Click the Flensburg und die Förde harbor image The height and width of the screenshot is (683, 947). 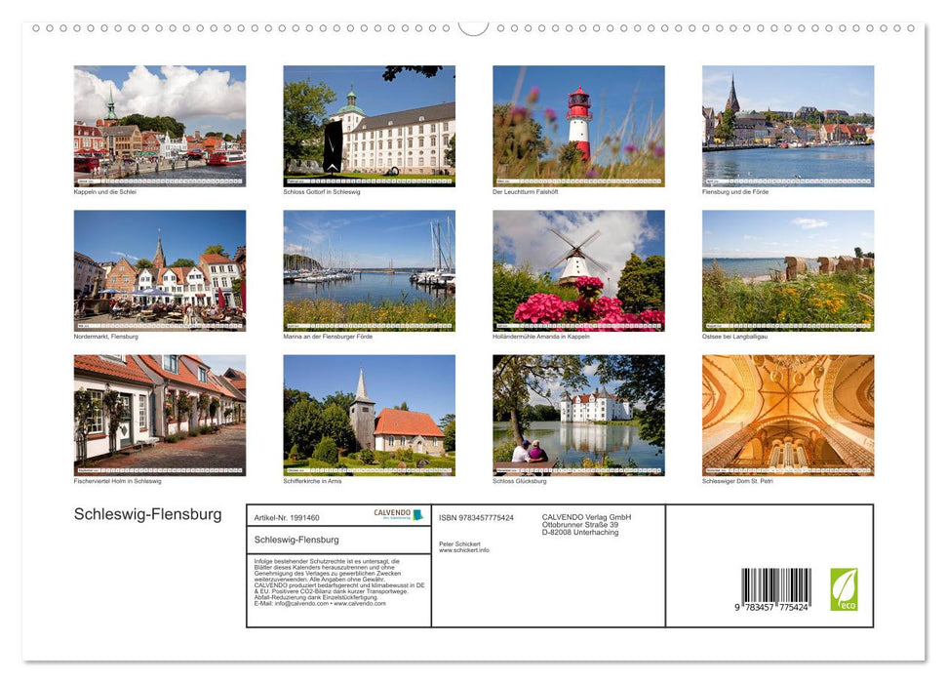(x=788, y=125)
